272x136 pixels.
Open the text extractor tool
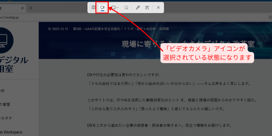(147, 7)
